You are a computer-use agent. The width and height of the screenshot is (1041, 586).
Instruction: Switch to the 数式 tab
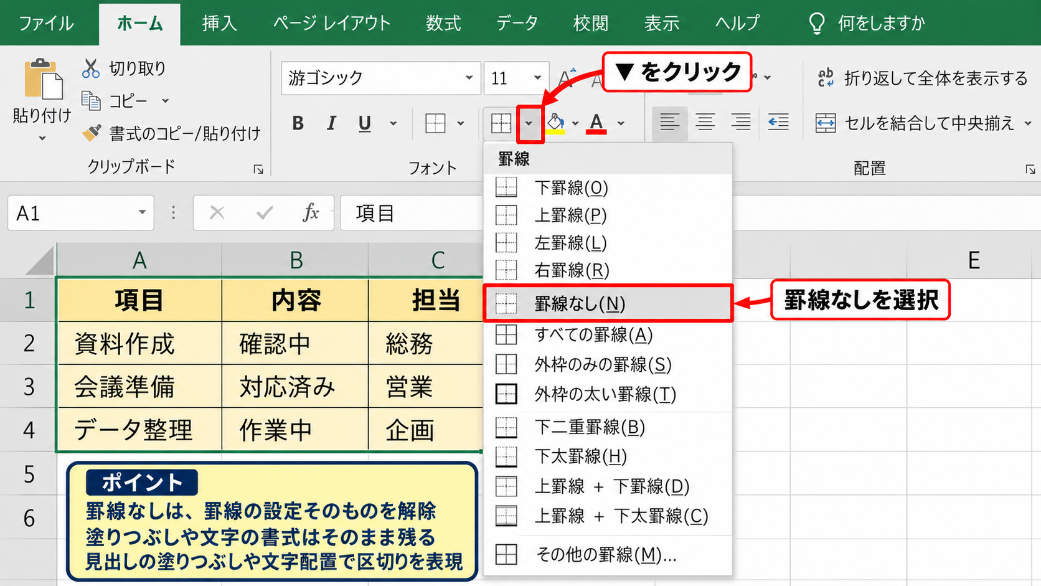[x=443, y=24]
